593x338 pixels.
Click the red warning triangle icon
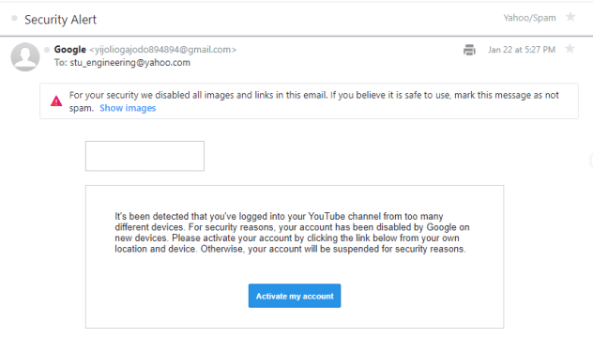click(56, 101)
